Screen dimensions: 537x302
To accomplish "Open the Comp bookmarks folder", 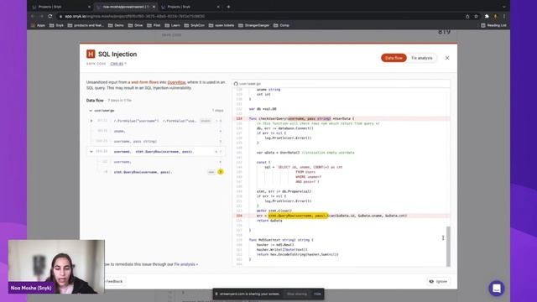I will point(282,25).
